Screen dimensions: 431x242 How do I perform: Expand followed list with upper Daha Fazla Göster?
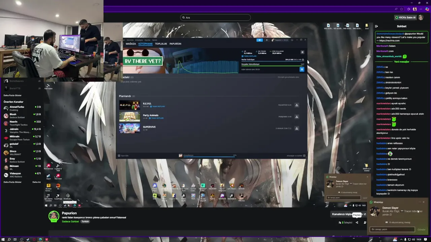12,95
